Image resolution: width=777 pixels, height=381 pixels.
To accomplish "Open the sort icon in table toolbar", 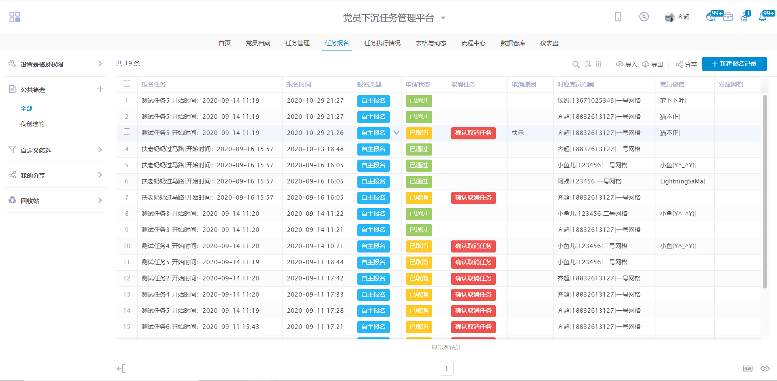I will [x=588, y=64].
